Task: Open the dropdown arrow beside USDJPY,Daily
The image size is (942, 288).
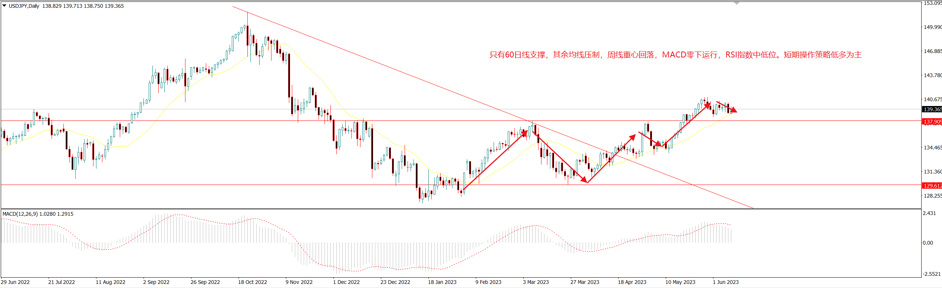Action: (4, 6)
